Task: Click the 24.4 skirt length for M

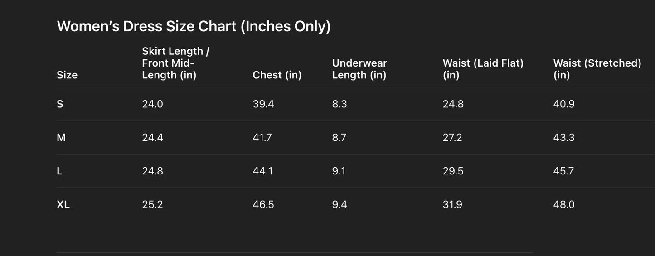Action: (x=152, y=137)
